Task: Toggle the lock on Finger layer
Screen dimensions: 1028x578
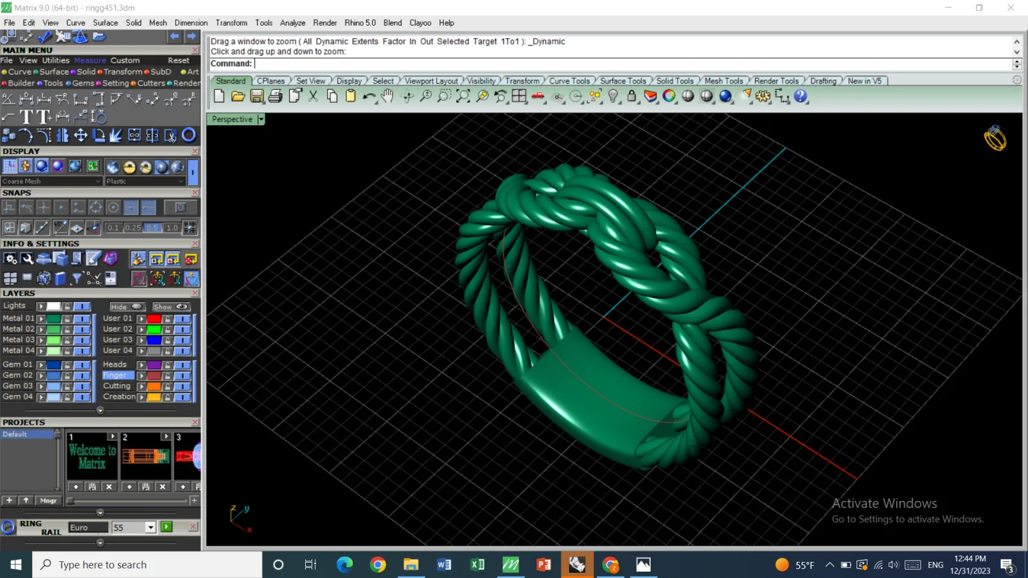Action: click(x=168, y=376)
